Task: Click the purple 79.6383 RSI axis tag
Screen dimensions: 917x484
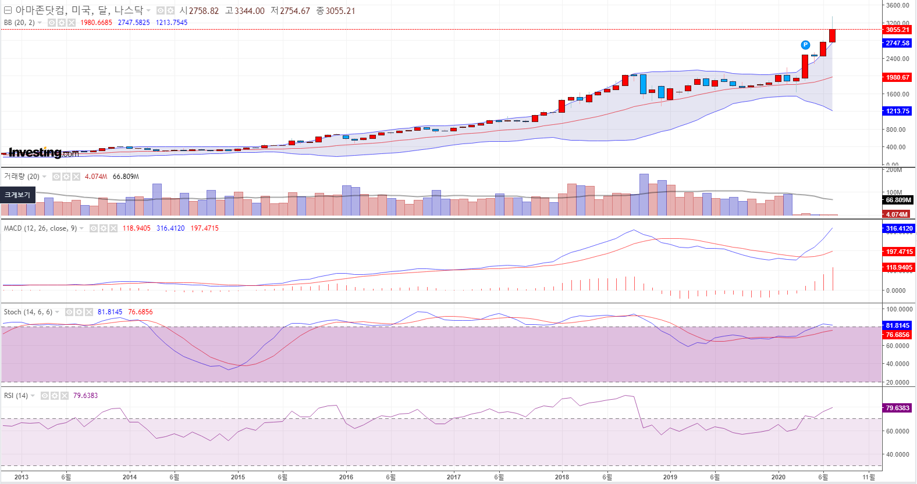Action: (898, 408)
